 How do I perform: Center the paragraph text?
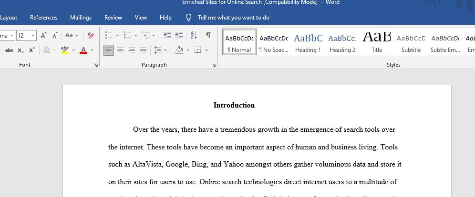tap(120, 50)
